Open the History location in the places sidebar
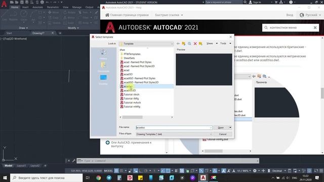This screenshot has height=182, width=324. click(103, 54)
